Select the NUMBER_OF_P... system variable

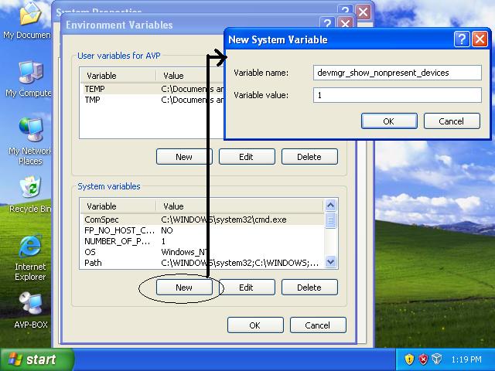(202, 241)
